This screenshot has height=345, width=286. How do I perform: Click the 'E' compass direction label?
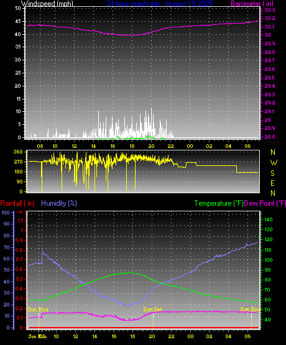272,183
